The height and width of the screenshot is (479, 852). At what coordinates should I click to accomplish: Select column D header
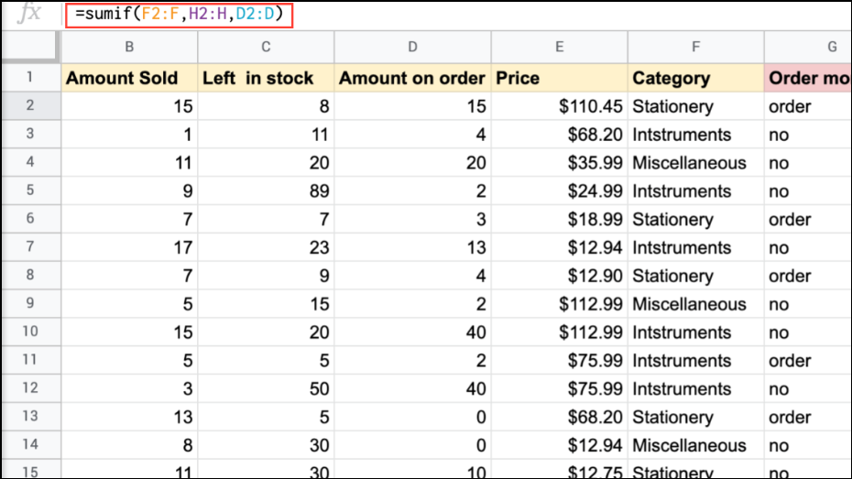click(412, 48)
